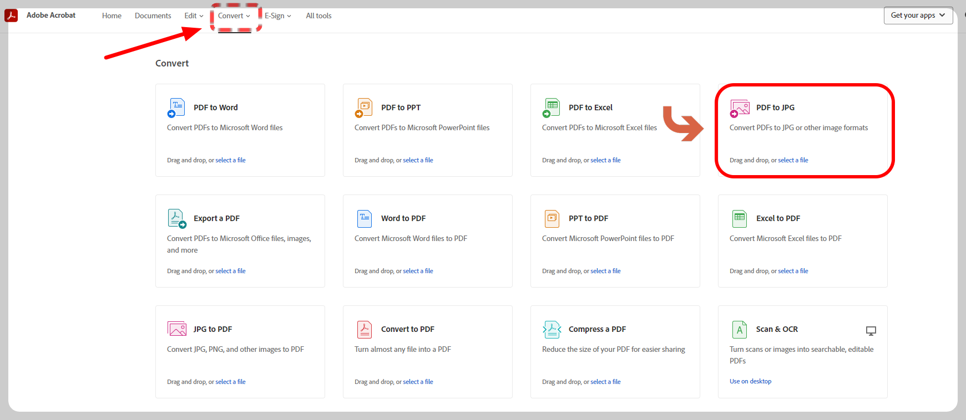This screenshot has height=420, width=966.
Task: Click the PDF to Excel title
Action: (590, 107)
